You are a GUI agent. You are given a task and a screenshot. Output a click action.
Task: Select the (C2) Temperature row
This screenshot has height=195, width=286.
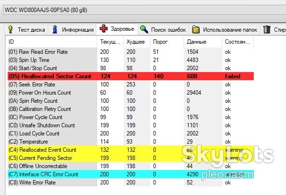[130, 142]
